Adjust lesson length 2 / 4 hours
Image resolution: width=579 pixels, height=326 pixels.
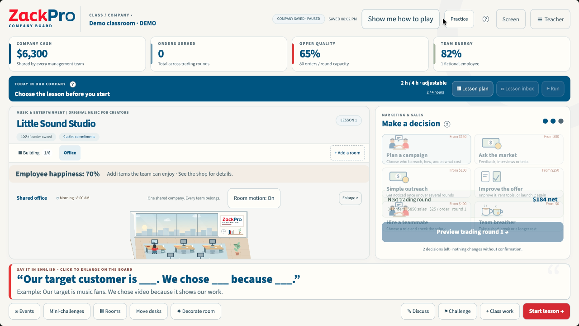coord(435,92)
